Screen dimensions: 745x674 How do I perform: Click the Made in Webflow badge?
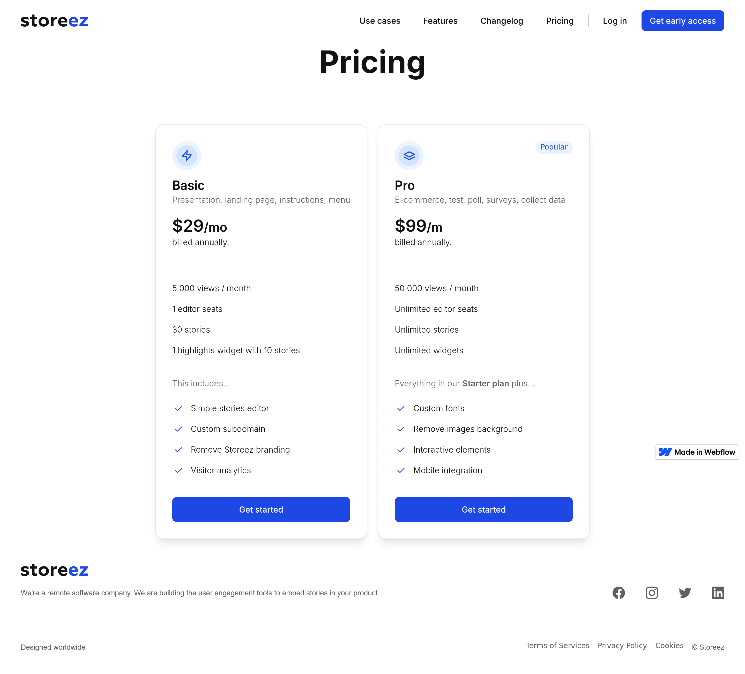click(x=697, y=452)
